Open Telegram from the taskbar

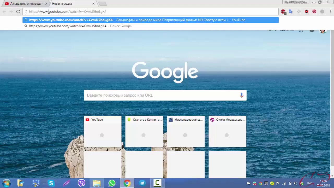pos(142,183)
